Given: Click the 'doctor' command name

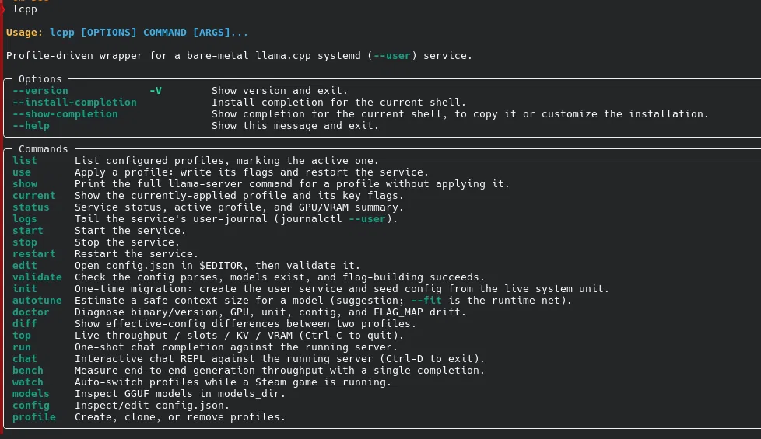Looking at the screenshot, I should (31, 312).
